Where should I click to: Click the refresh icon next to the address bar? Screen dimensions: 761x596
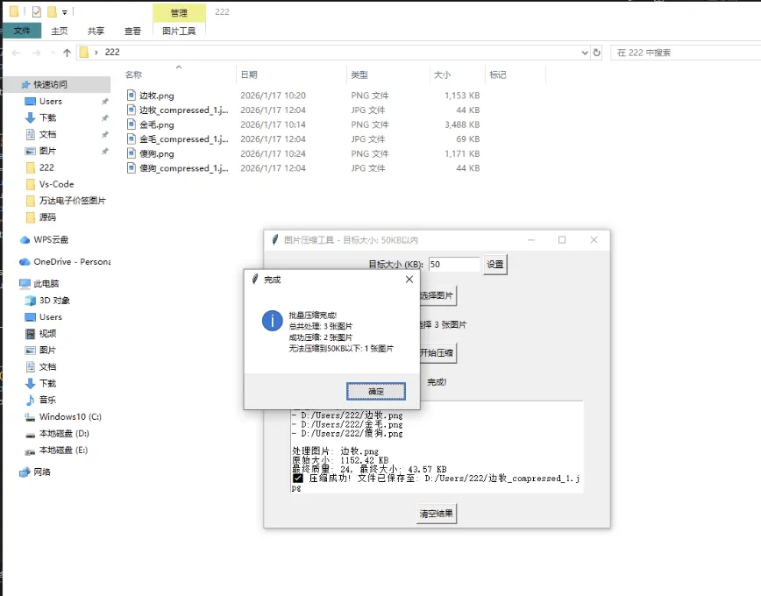tap(597, 53)
